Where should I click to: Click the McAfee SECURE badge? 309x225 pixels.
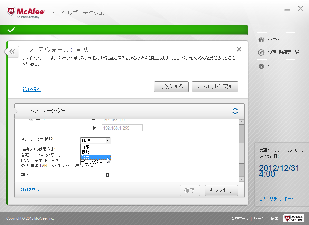tap(294, 218)
